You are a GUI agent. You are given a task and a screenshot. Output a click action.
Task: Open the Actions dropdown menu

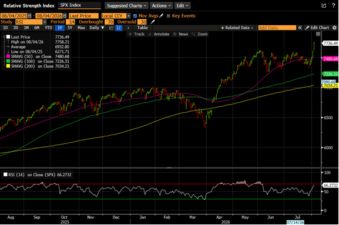pos(162,6)
